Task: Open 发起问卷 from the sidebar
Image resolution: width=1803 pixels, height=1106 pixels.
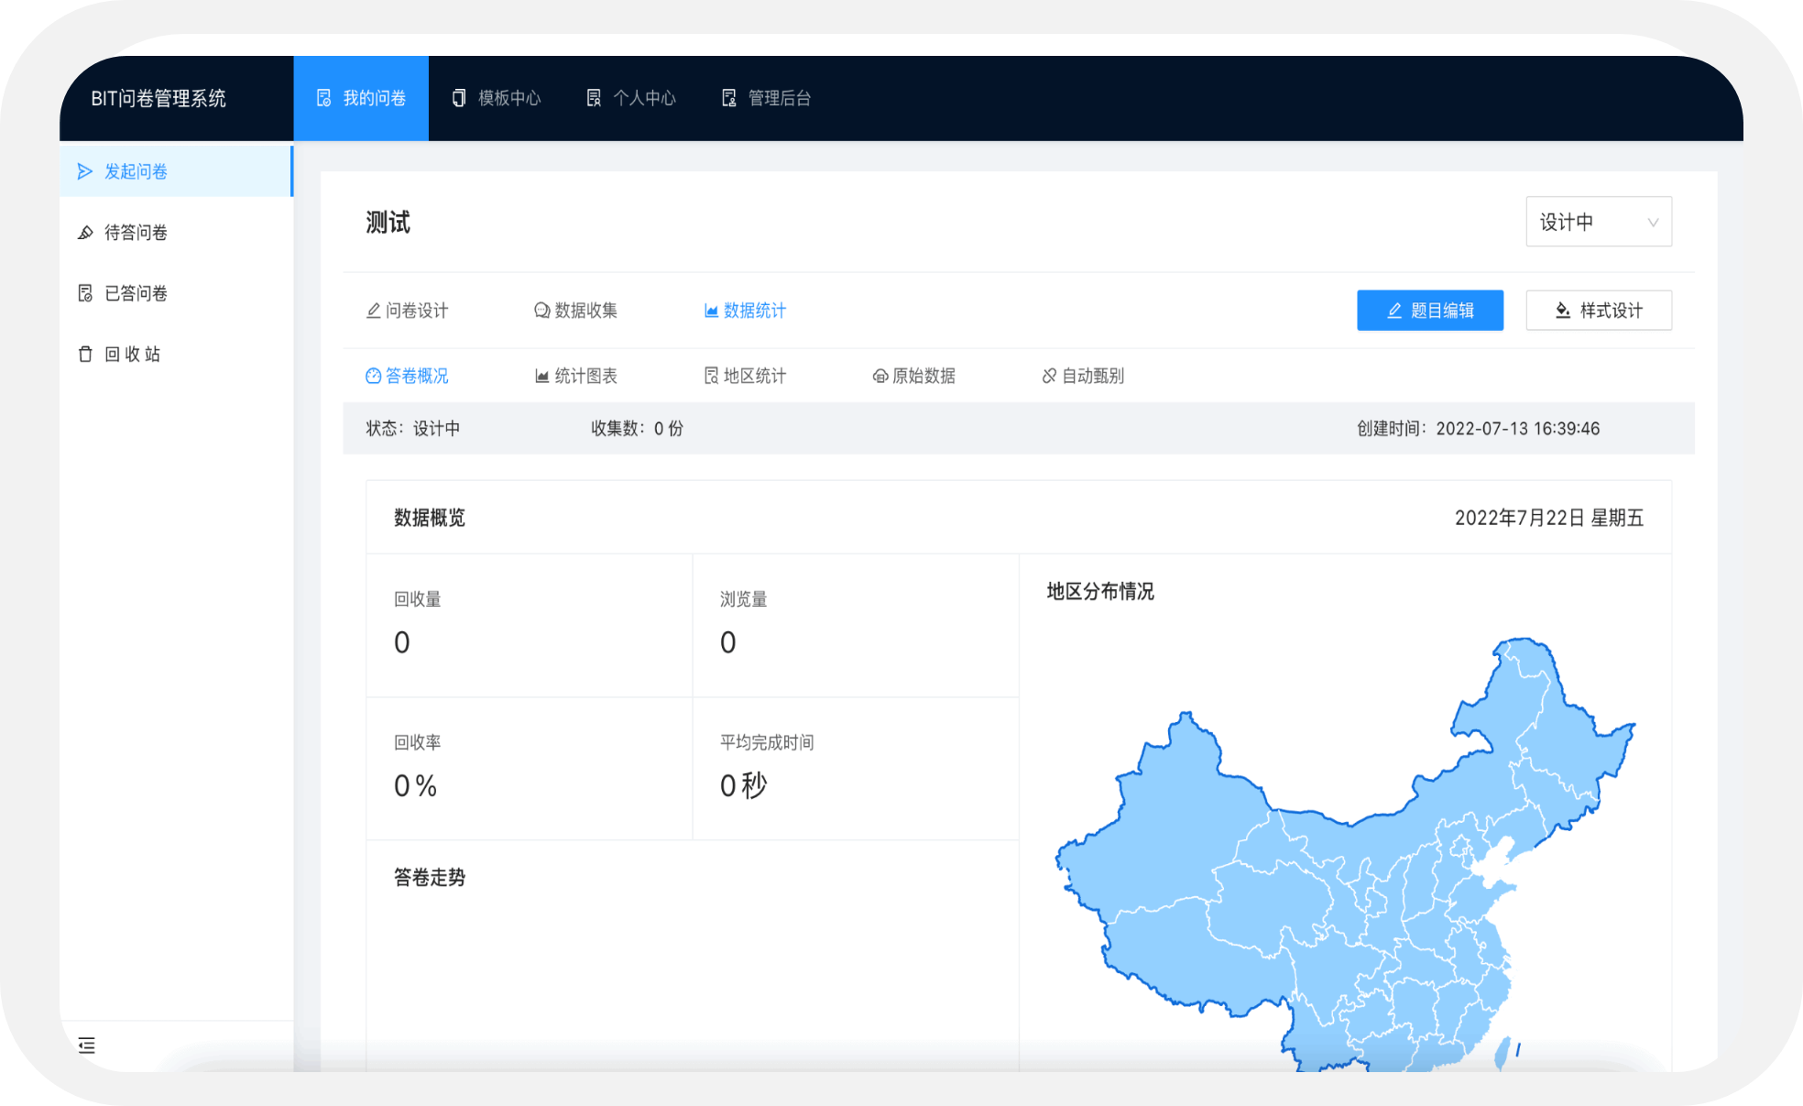Action: click(x=137, y=171)
